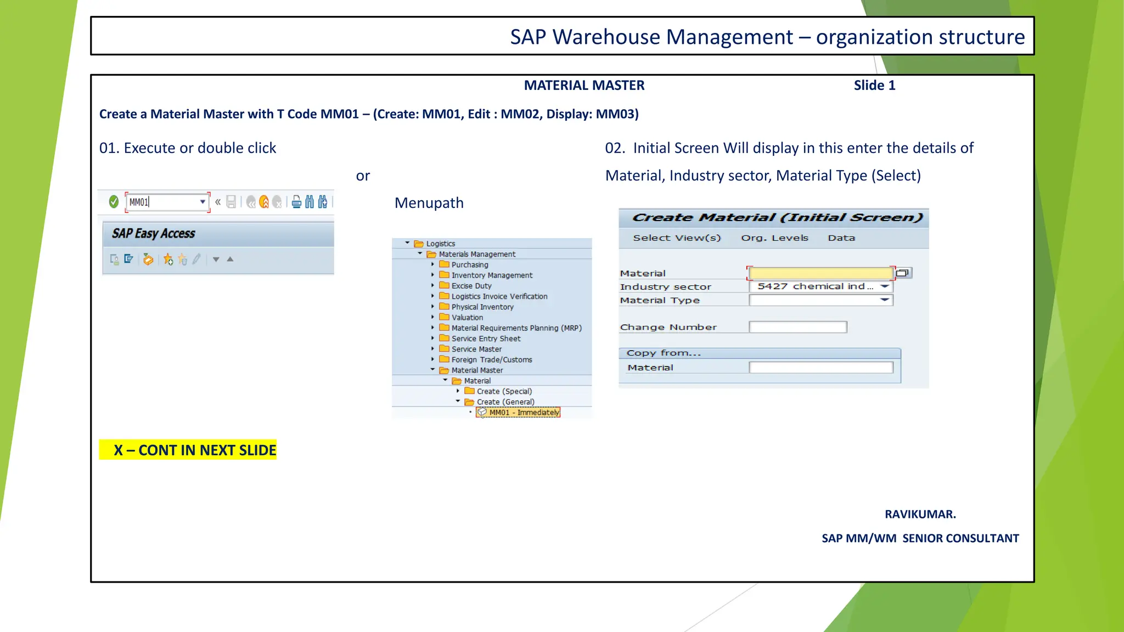Screen dimensions: 1124x632
Task: Click the SAP Easy Access title text
Action: pyautogui.click(x=154, y=234)
